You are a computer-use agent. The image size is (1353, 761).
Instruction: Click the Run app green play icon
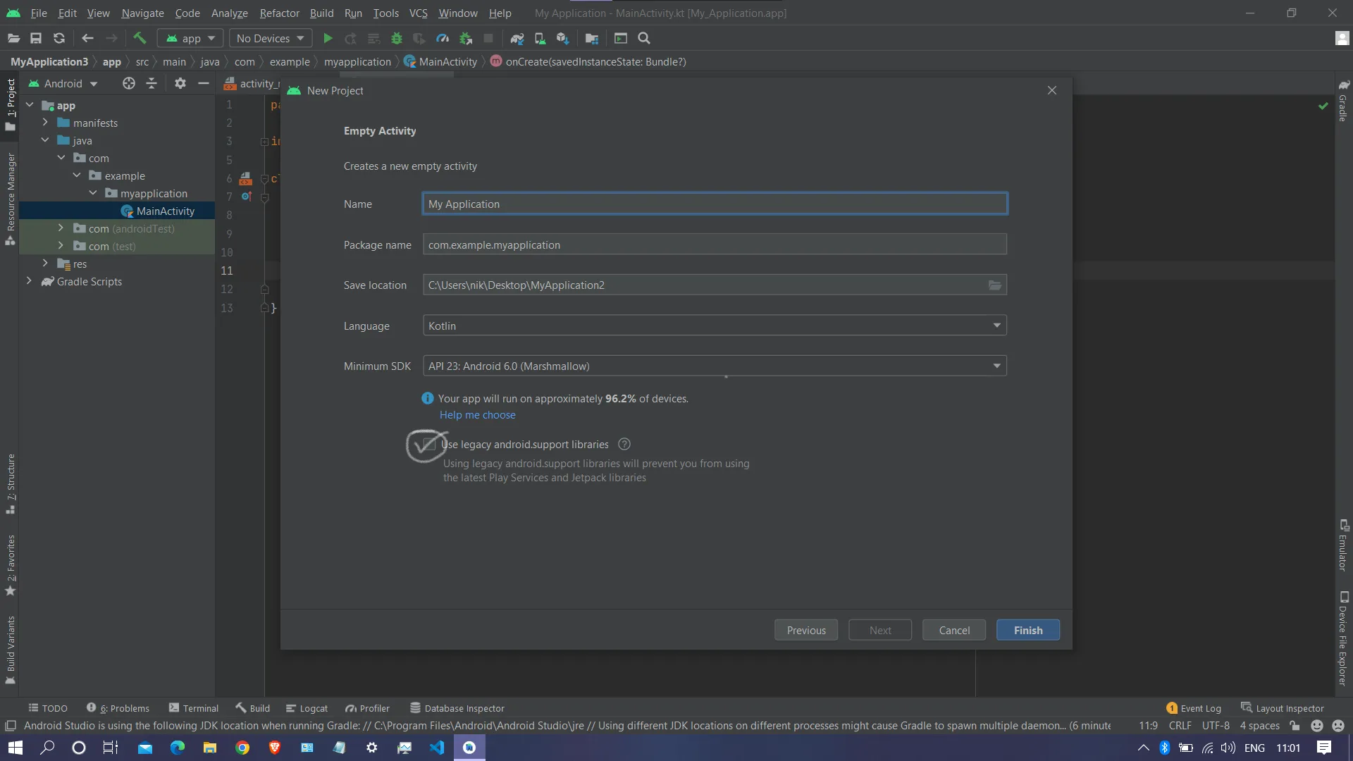coord(328,39)
